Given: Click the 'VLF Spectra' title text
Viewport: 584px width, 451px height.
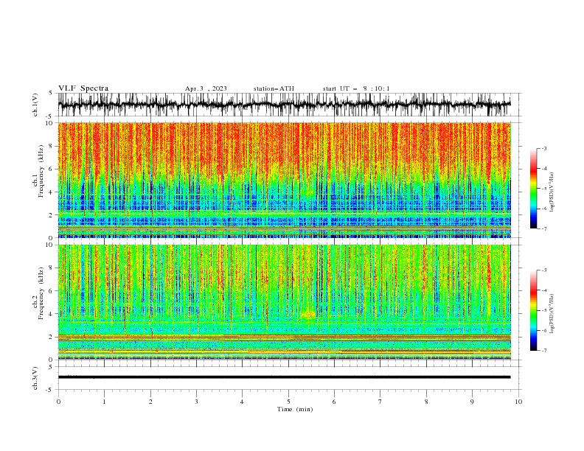Looking at the screenshot, I should point(83,88).
